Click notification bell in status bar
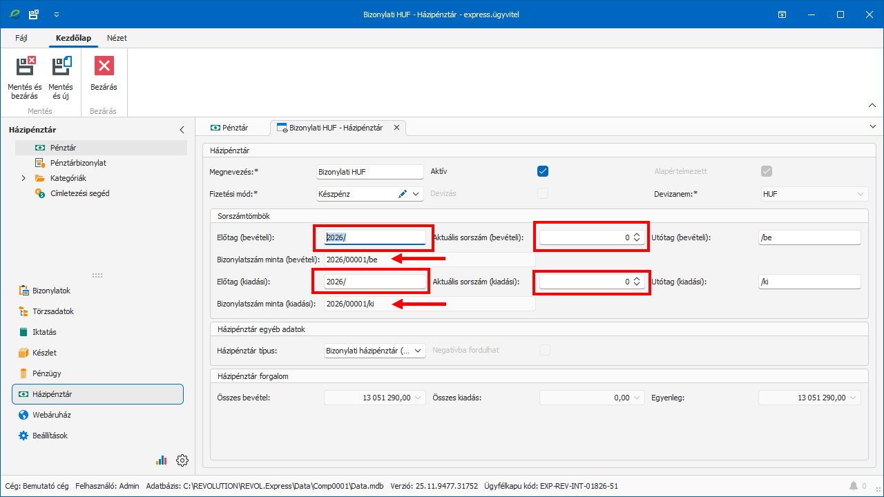This screenshot has width=884, height=497. [854, 486]
